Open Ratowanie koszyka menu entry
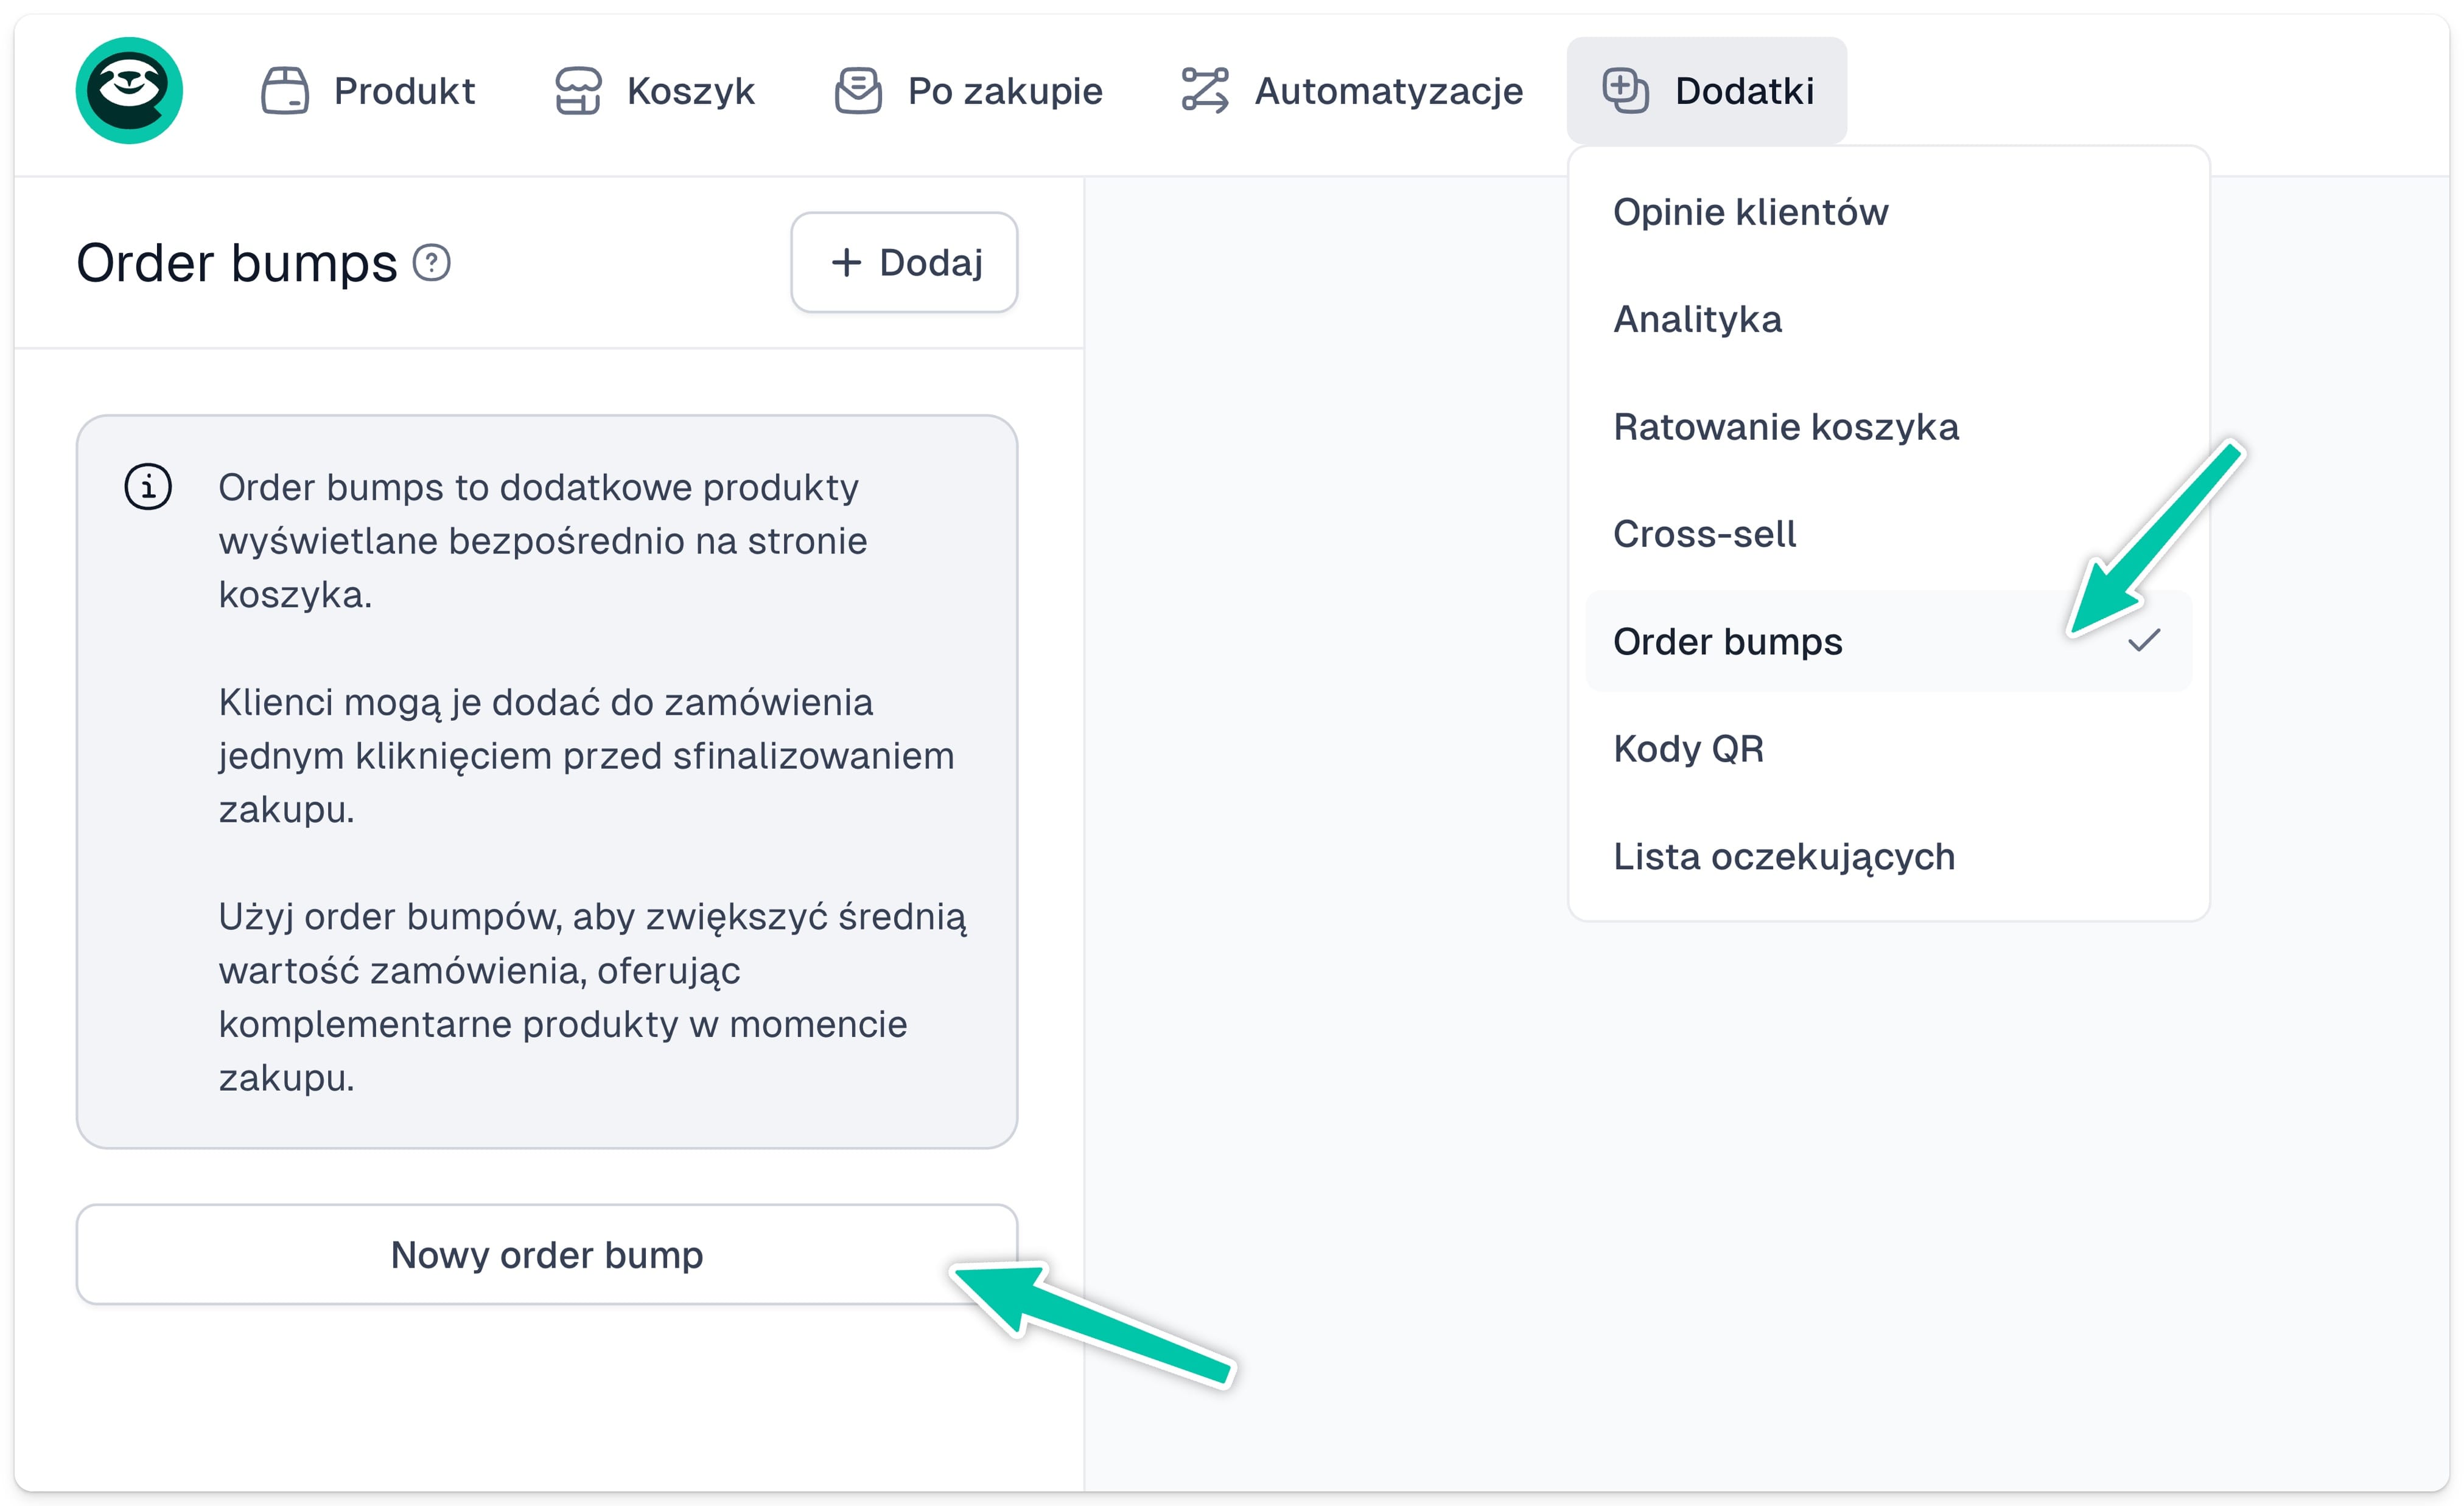Viewport: 2464px width, 1506px height. [x=1786, y=427]
